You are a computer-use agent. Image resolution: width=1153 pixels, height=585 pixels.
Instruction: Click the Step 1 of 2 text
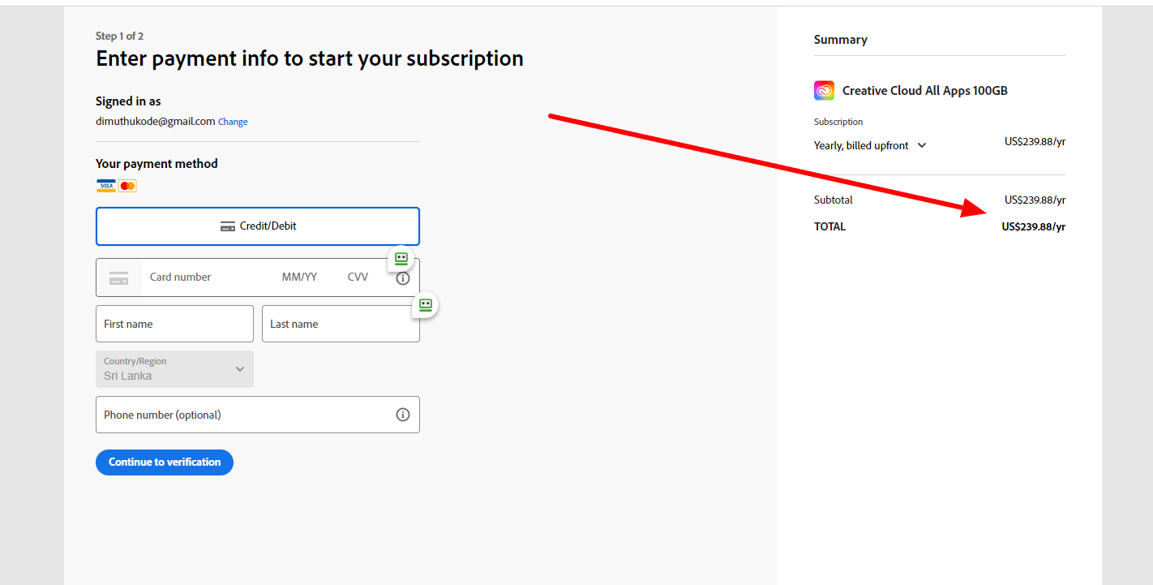coord(119,37)
